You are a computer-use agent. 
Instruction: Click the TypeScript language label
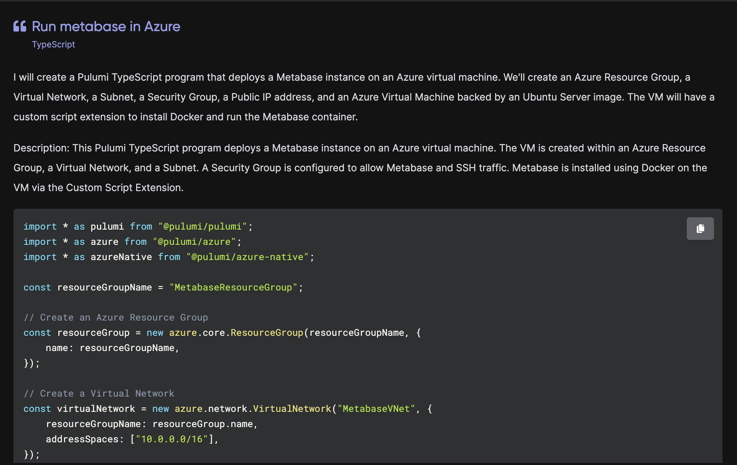(x=53, y=44)
